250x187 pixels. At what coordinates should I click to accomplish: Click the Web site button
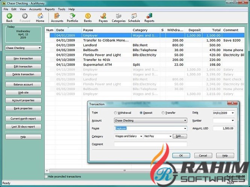click(23, 92)
